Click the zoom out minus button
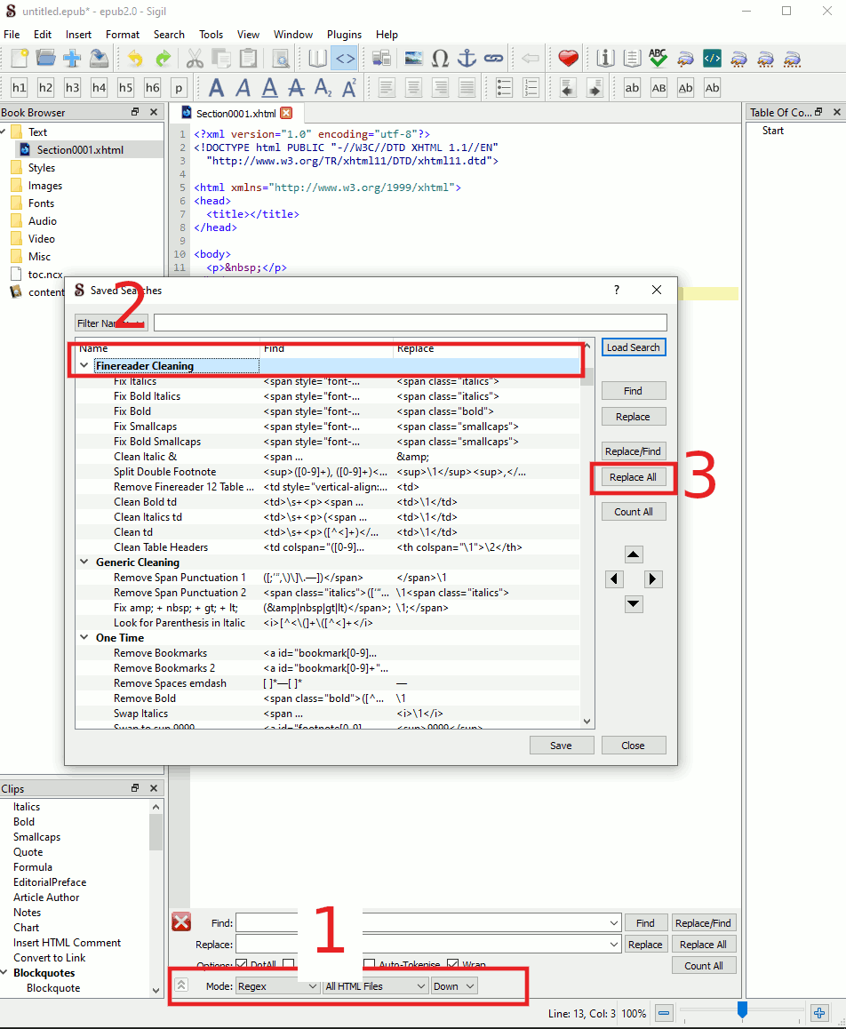Viewport: 846px width, 1029px height. pos(664,1013)
